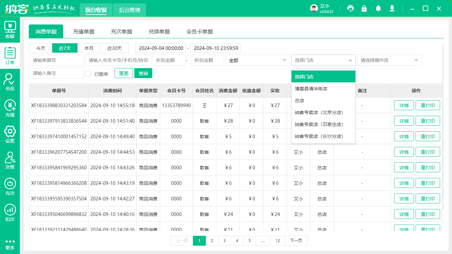Open the 设置 settings gear icon
This screenshot has width=452, height=254.
pos(10,134)
